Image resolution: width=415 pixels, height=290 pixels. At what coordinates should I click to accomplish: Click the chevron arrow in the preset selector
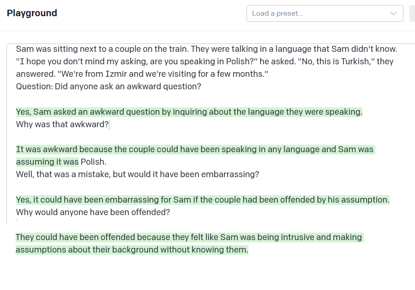(393, 13)
